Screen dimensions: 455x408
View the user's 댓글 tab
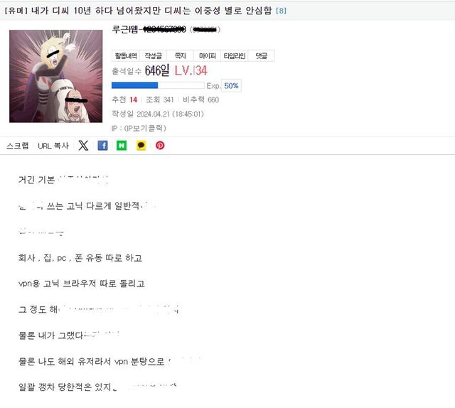[x=261, y=55]
